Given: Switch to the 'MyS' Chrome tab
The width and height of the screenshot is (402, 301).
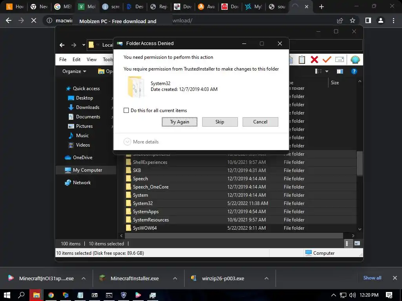Looking at the screenshot, I should [x=253, y=7].
